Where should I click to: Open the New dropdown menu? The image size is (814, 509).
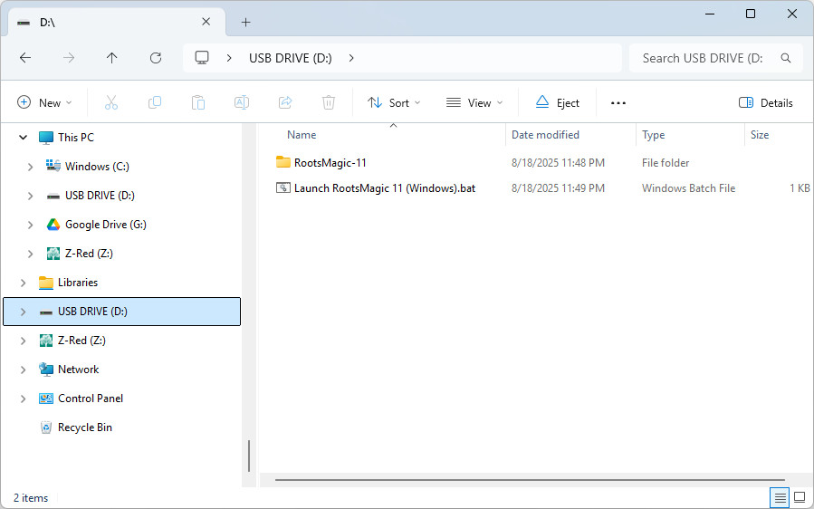pyautogui.click(x=44, y=103)
